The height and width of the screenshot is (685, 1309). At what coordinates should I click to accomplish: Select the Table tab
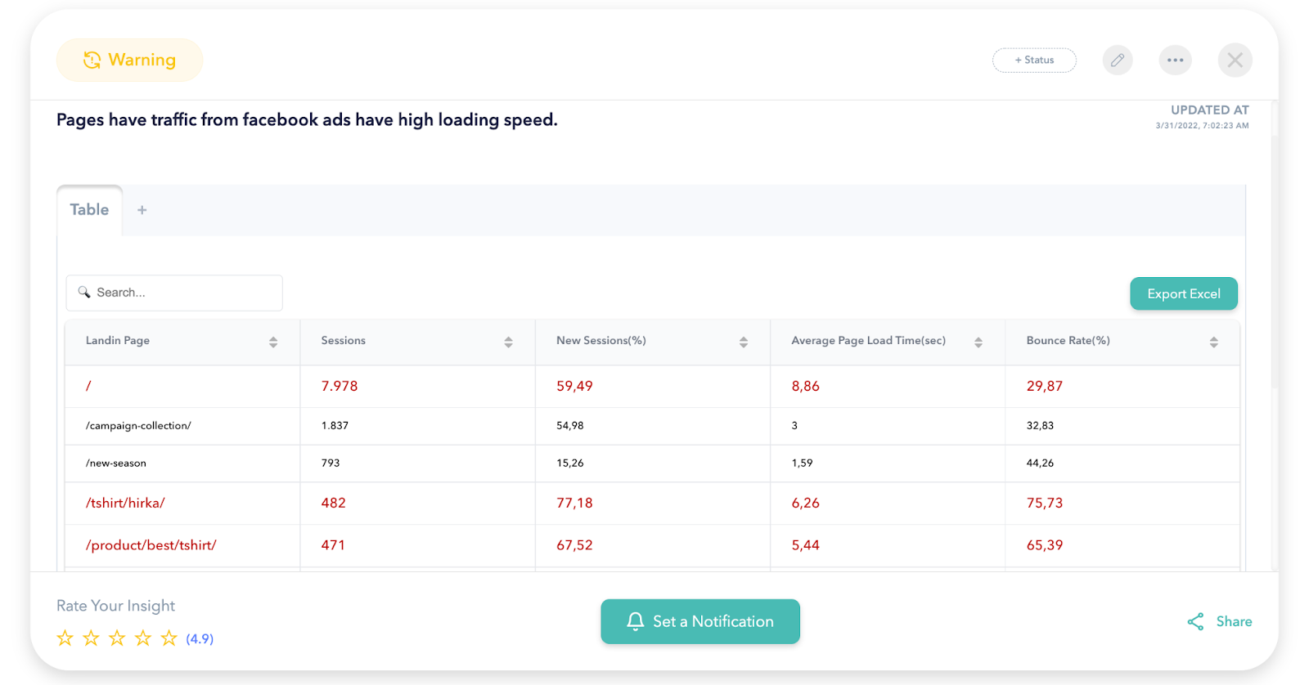tap(89, 210)
